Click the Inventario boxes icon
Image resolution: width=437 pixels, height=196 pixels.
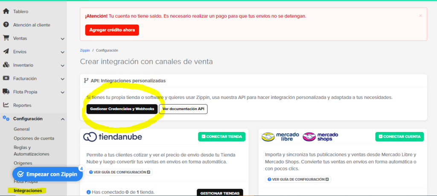click(x=6, y=65)
